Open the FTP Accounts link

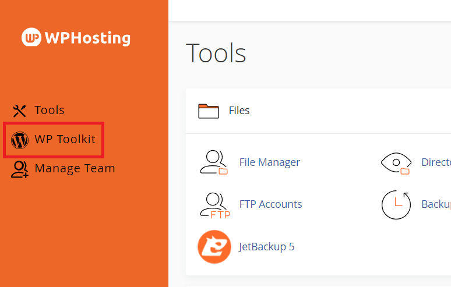pos(270,204)
